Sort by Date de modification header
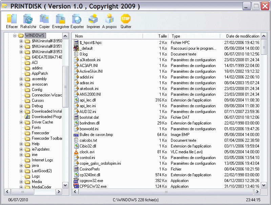Image resolution: width=271 pixels, height=205 pixels. coord(240,36)
